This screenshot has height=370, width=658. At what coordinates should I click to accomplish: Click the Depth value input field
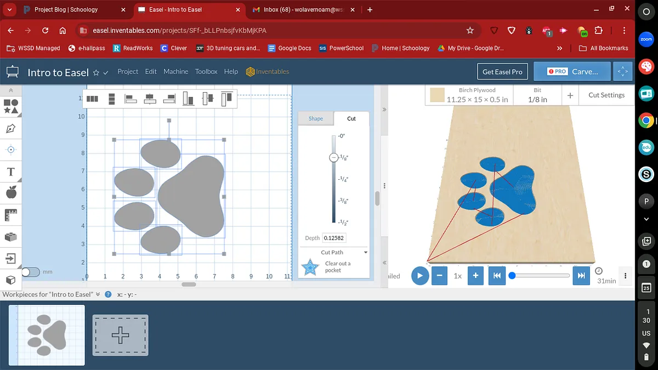coord(334,238)
